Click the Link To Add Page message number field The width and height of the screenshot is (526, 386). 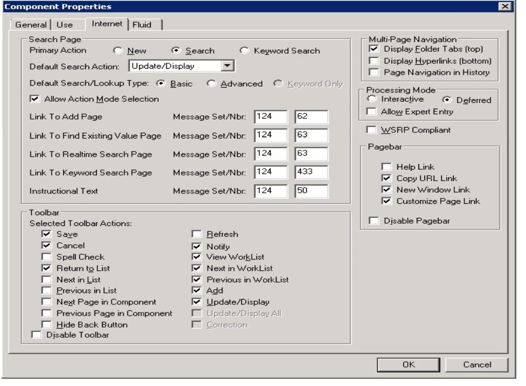click(312, 117)
